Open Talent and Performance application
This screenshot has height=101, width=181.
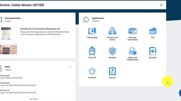pos(133,54)
